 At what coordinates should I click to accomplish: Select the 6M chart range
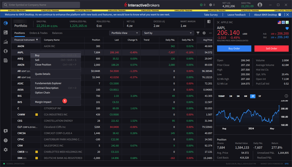246,96
